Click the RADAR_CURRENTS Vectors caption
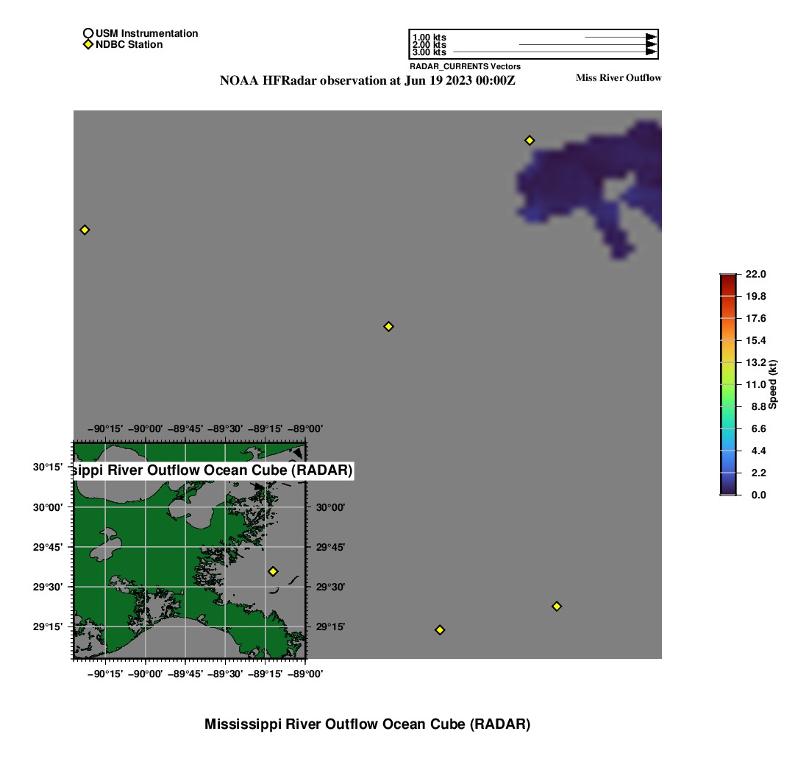This screenshot has height=773, width=809. [465, 66]
